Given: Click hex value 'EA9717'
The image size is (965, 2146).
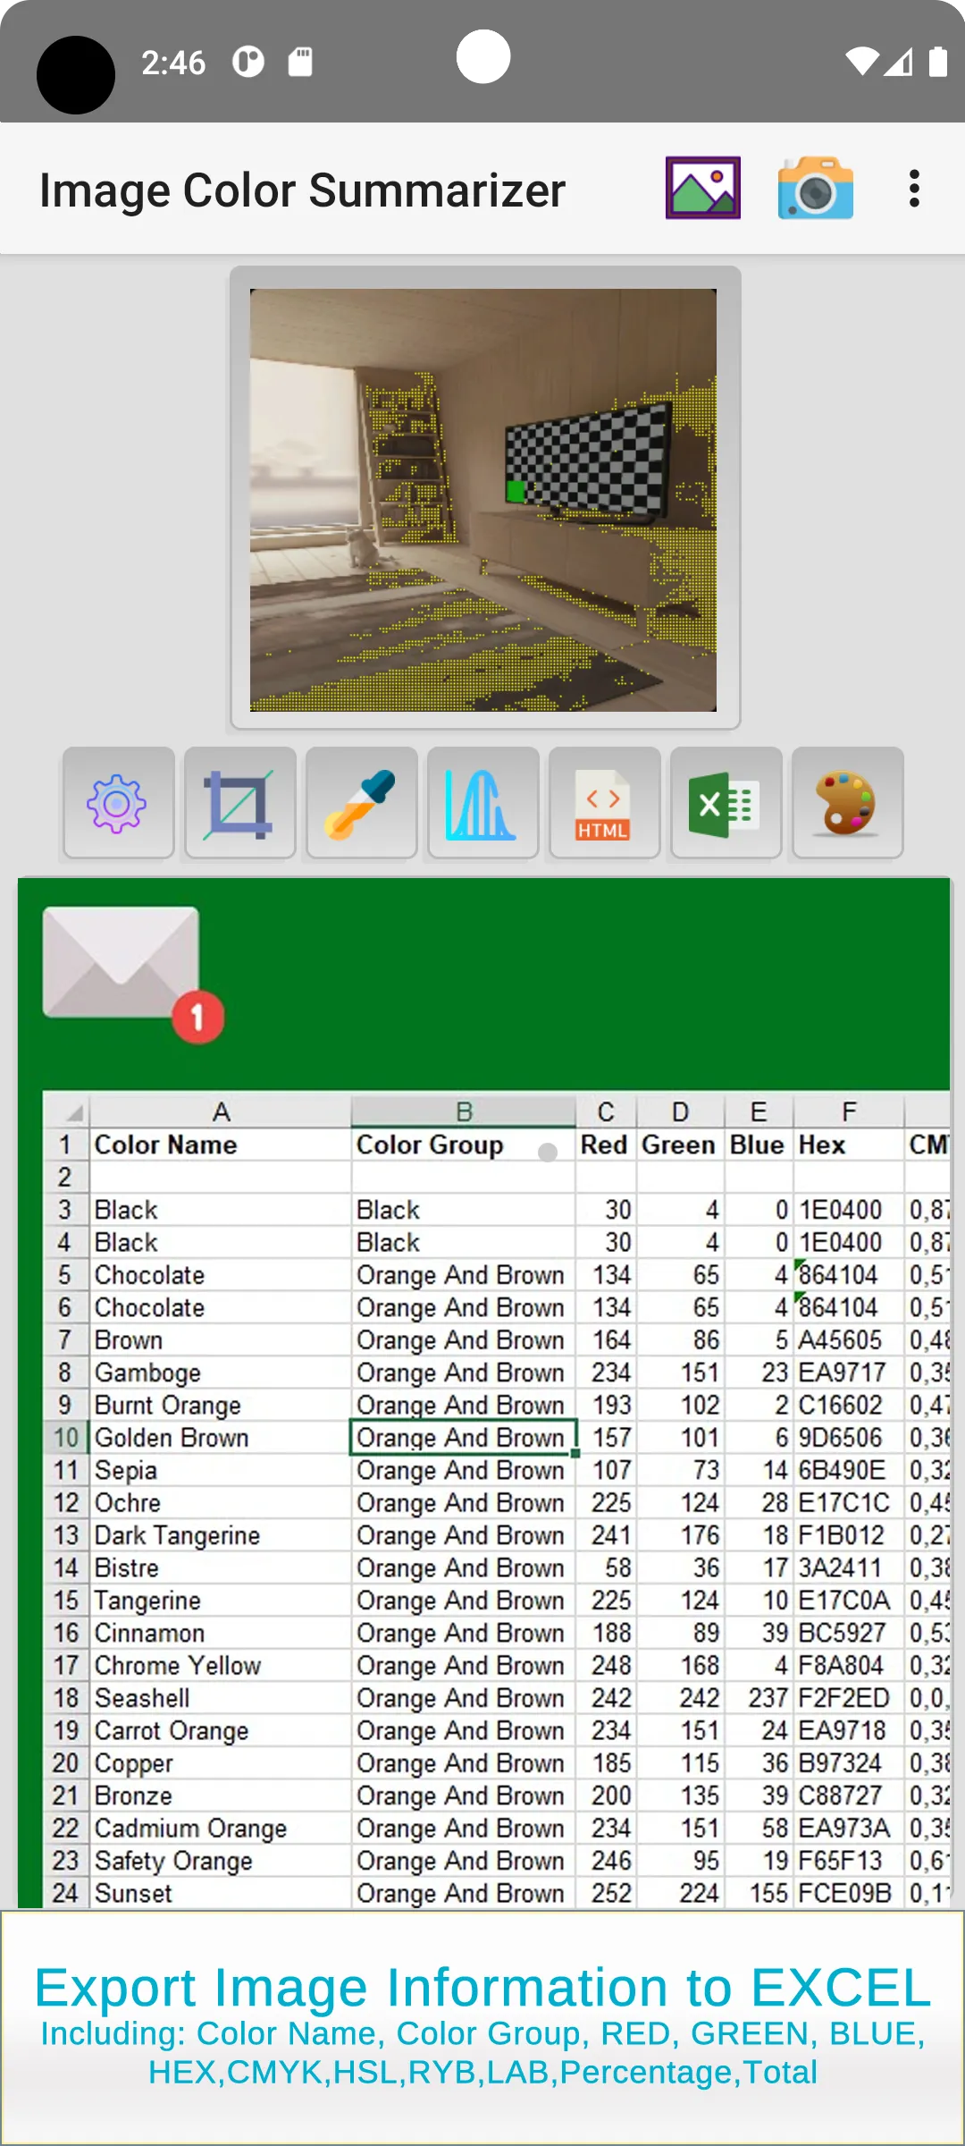Looking at the screenshot, I should (849, 1373).
